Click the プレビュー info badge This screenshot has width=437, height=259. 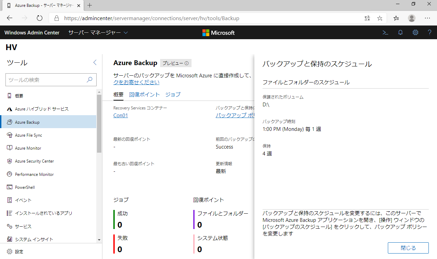[175, 63]
